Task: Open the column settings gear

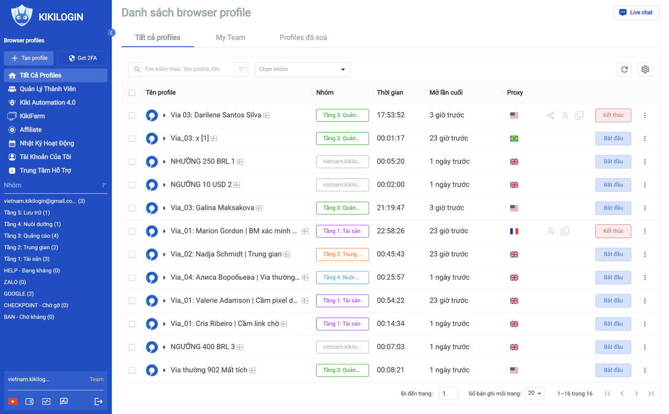Action: click(x=645, y=69)
